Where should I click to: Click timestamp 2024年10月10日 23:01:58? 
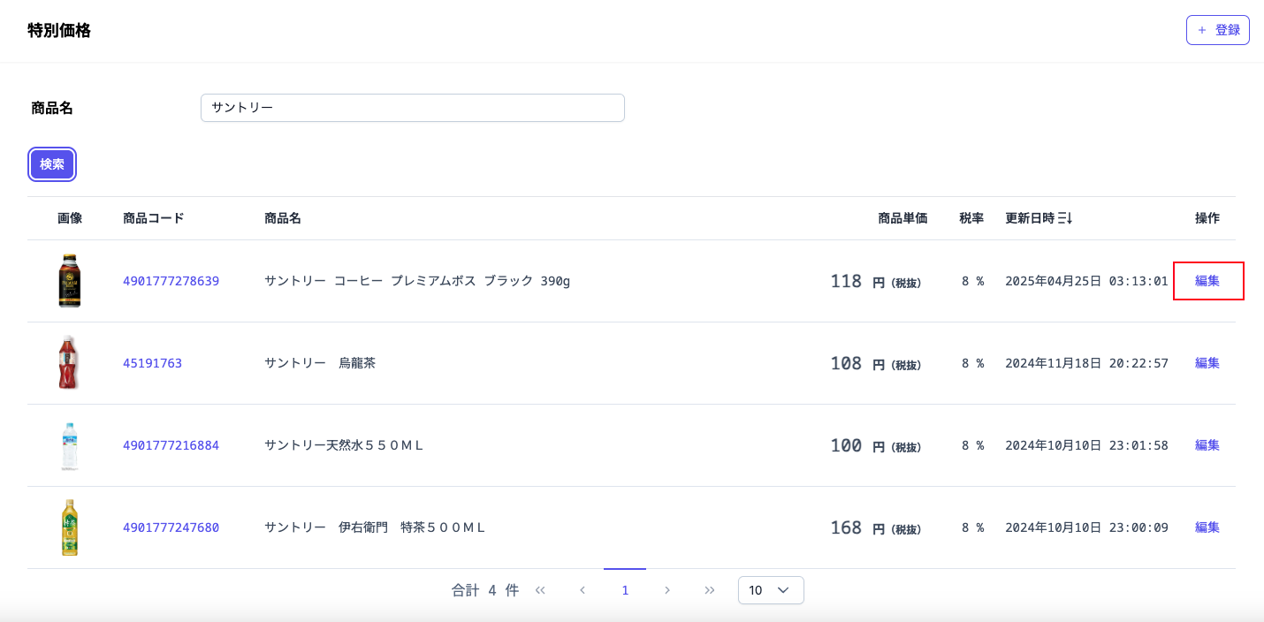[x=1086, y=445]
